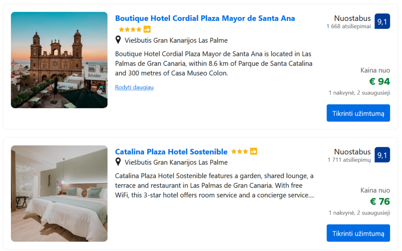Click three-star rating of Catalina Plaza Hotel
Screen dimensions: 402x251
click(x=239, y=152)
